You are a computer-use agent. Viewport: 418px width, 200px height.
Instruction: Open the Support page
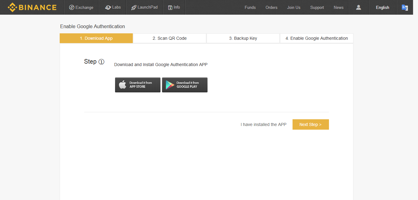click(x=317, y=7)
